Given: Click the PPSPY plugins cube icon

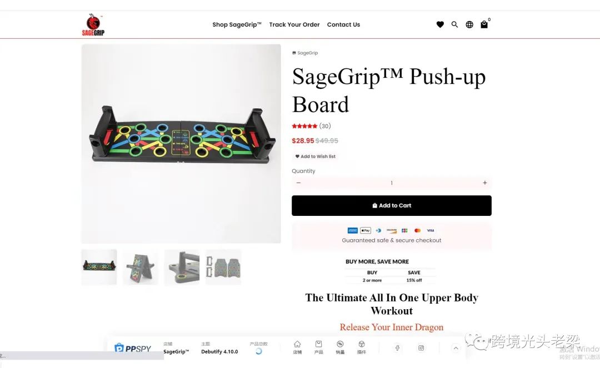Looking at the screenshot, I should click(x=361, y=347).
